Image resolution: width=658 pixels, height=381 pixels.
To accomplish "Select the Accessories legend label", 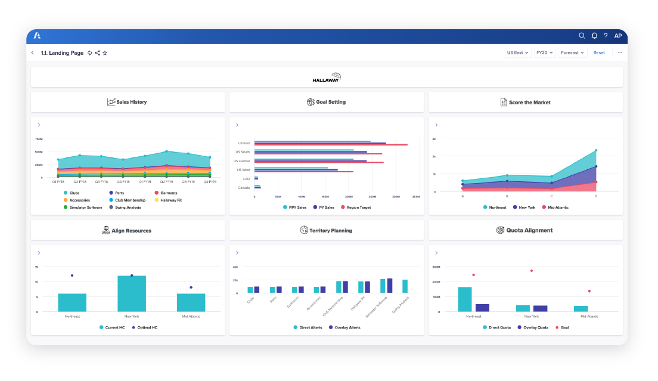I will (x=80, y=200).
